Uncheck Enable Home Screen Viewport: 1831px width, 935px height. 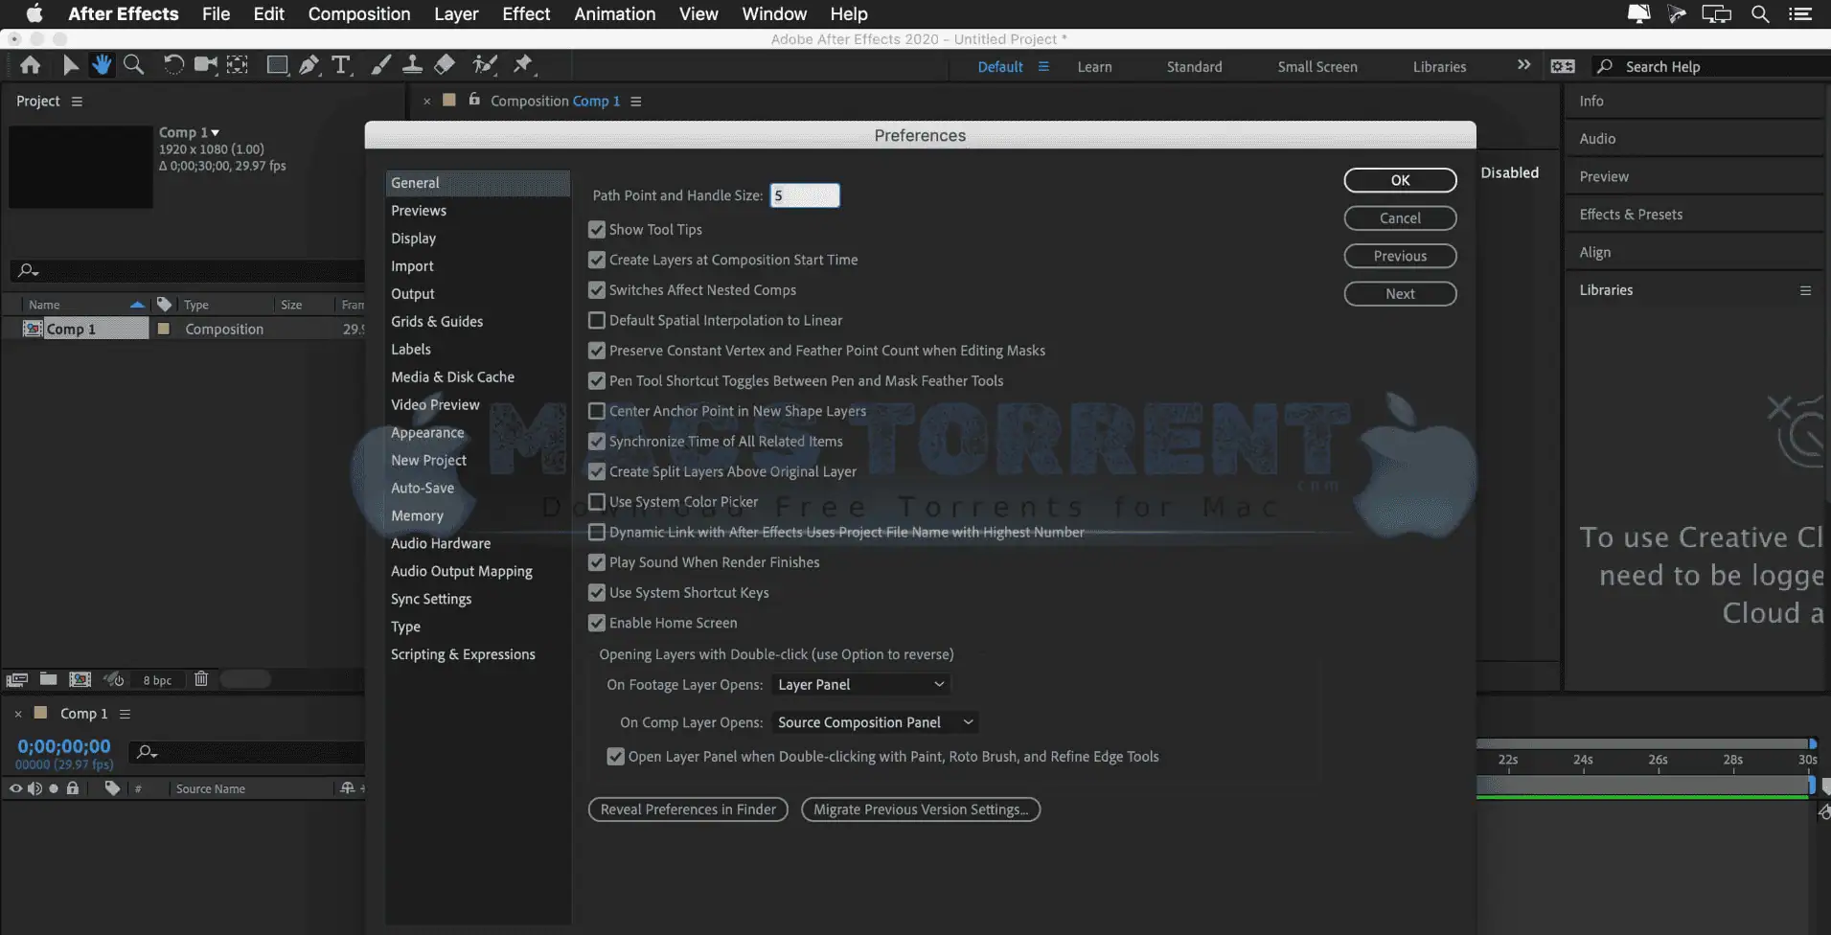tap(597, 623)
